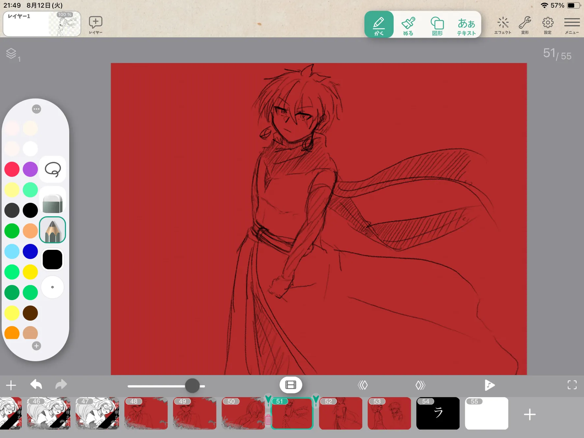Open the palette more options dots
The image size is (584, 438).
tap(37, 109)
